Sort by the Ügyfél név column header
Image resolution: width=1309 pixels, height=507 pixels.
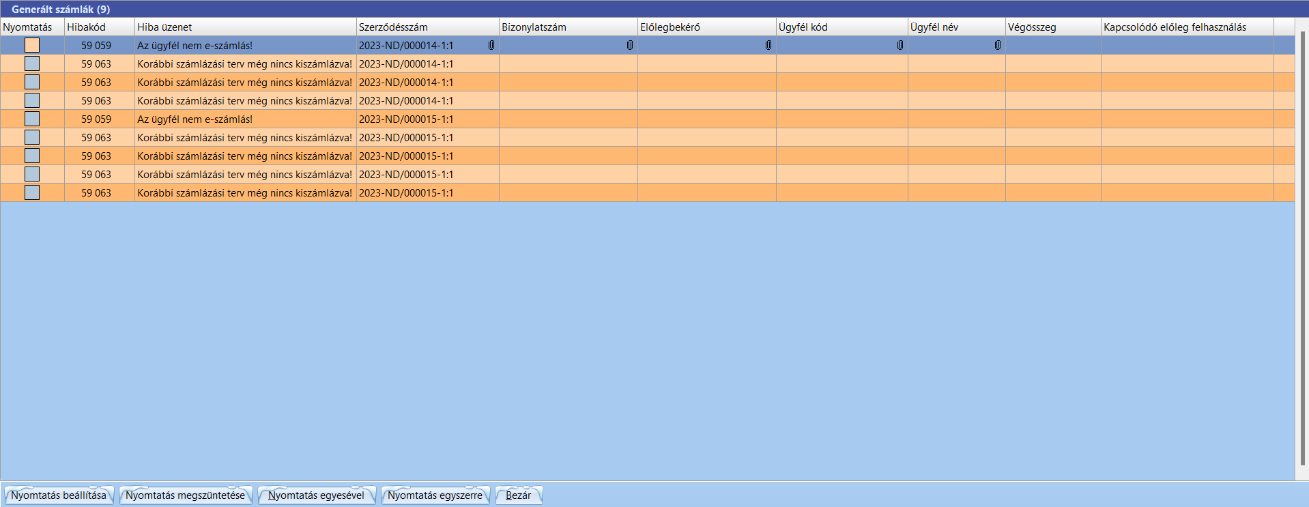tap(957, 27)
